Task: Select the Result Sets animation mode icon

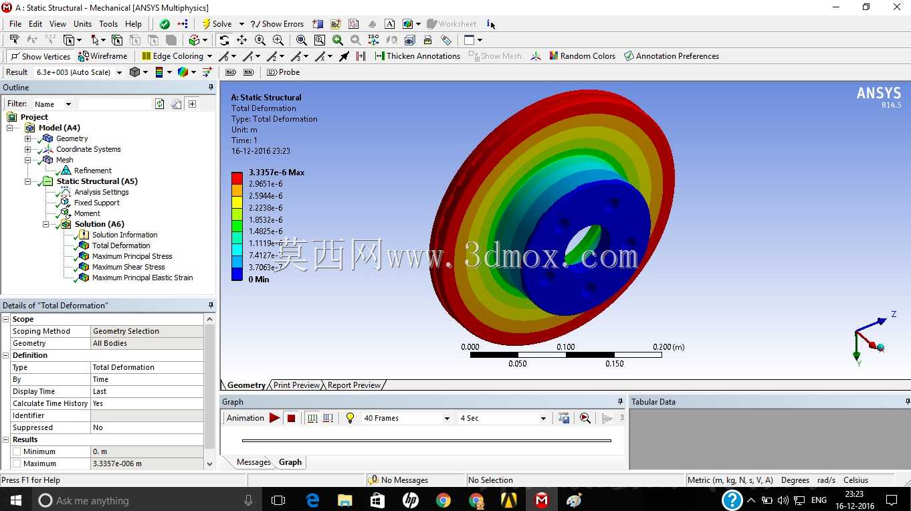Action: (x=328, y=418)
